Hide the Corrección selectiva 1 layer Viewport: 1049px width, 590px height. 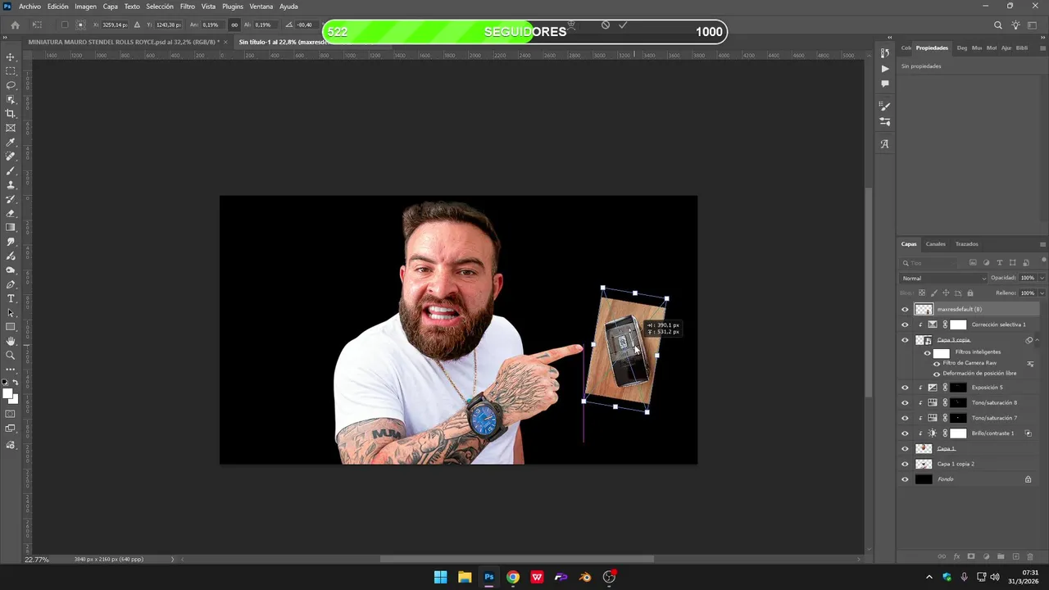905,324
